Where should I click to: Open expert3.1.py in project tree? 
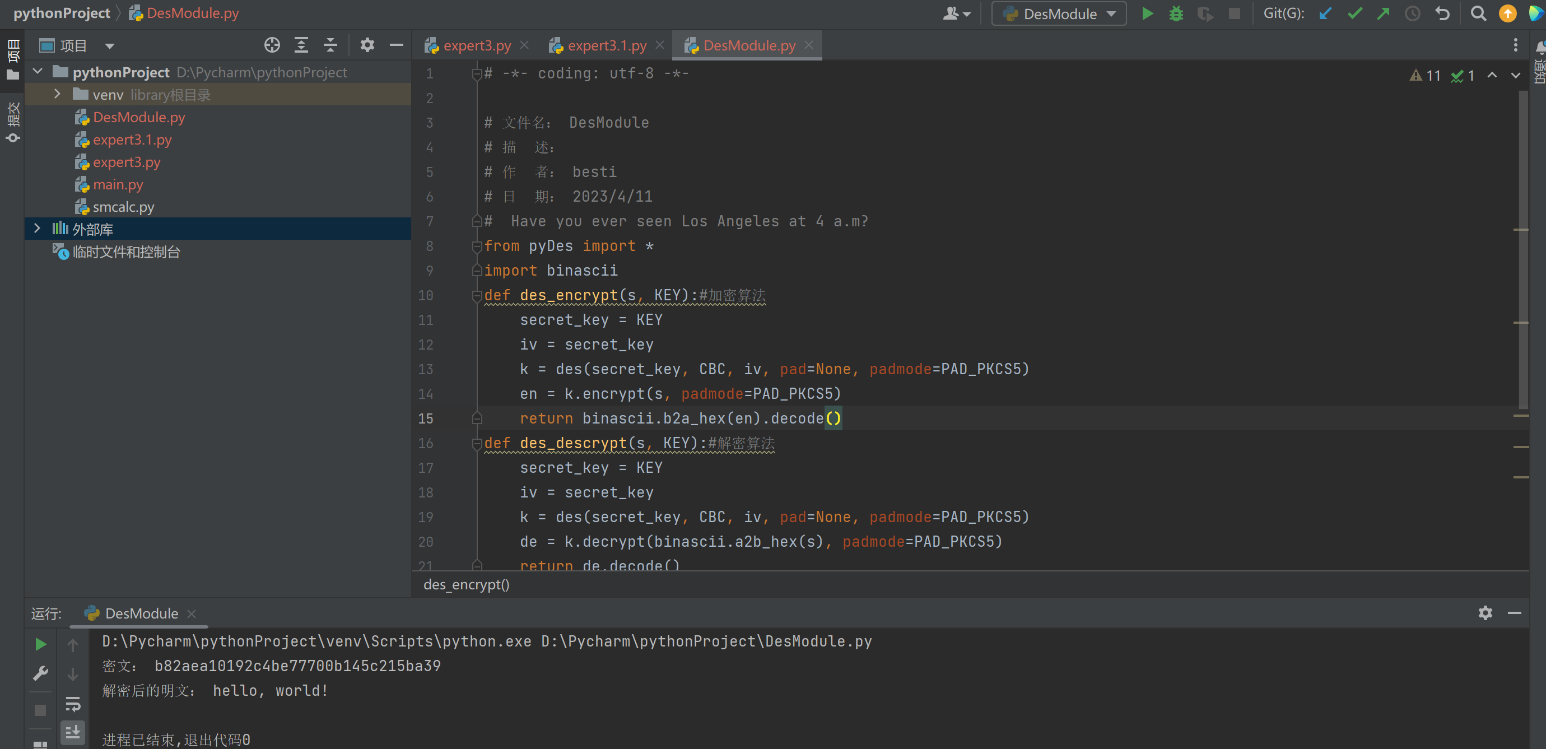coord(132,139)
